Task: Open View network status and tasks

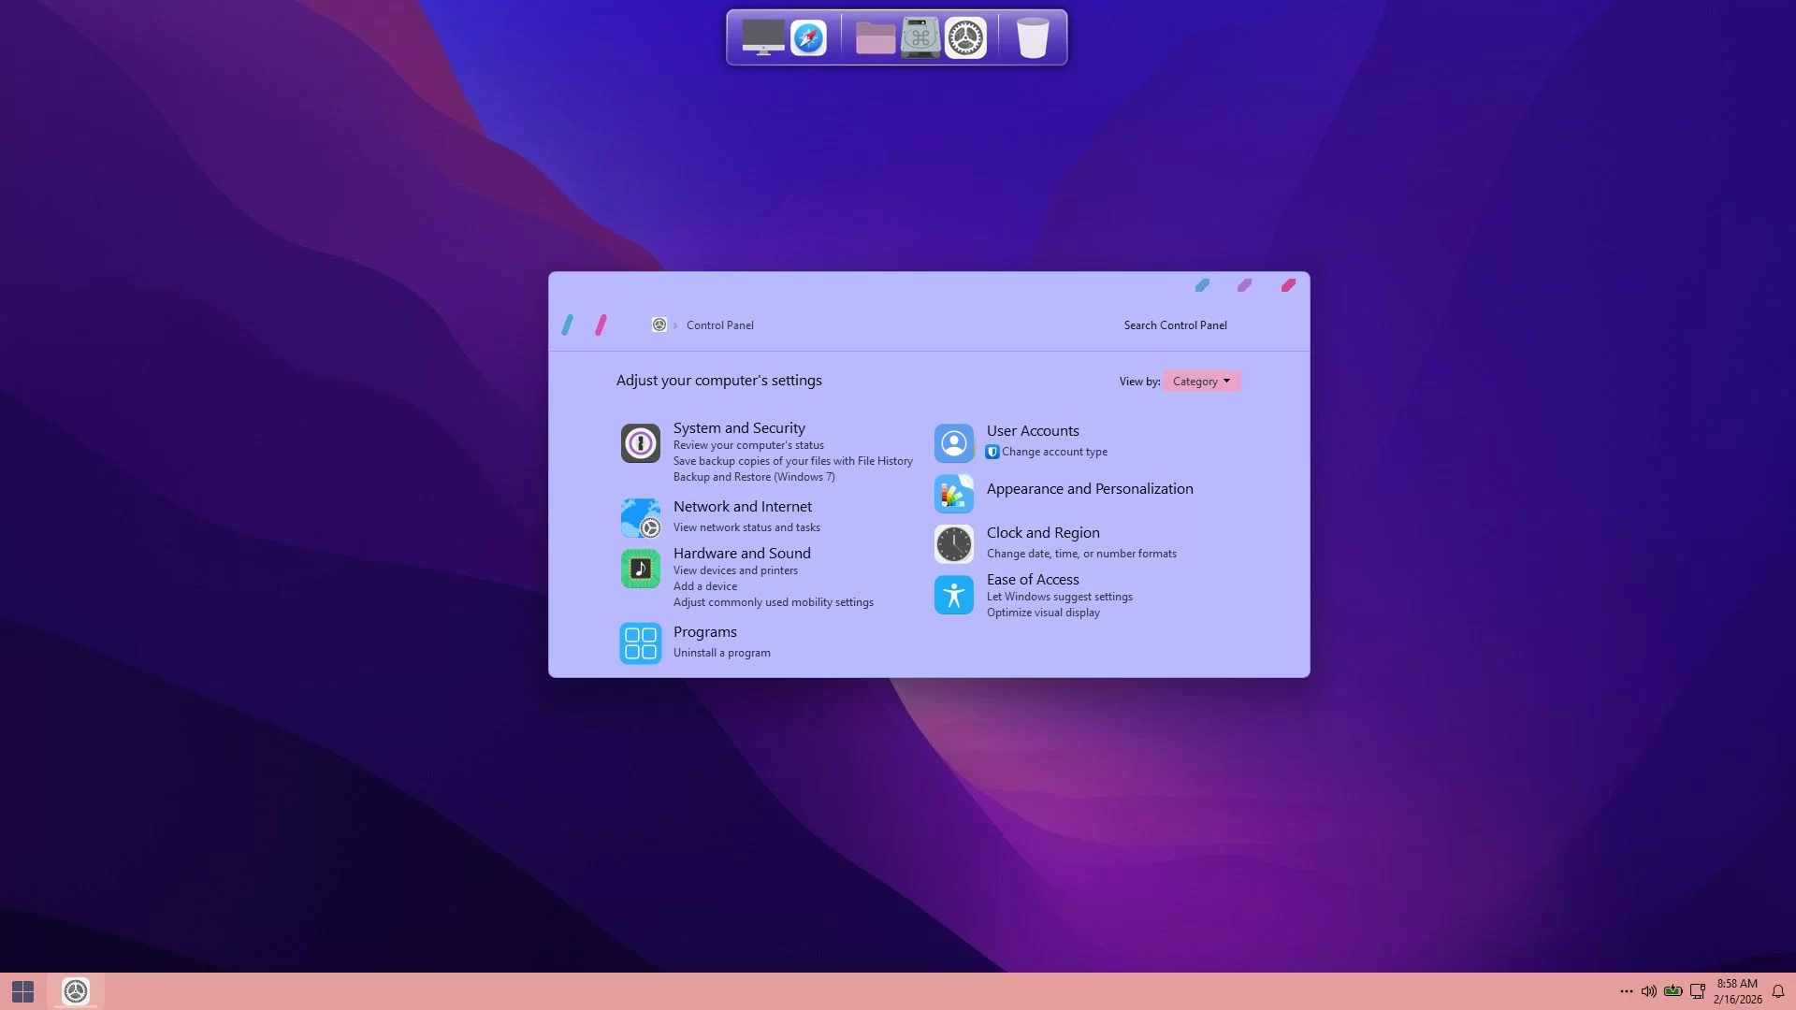Action: click(746, 527)
